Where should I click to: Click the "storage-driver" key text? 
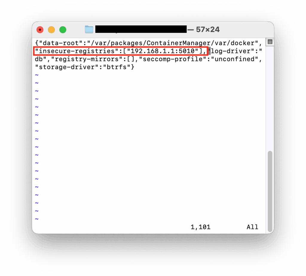click(x=67, y=67)
